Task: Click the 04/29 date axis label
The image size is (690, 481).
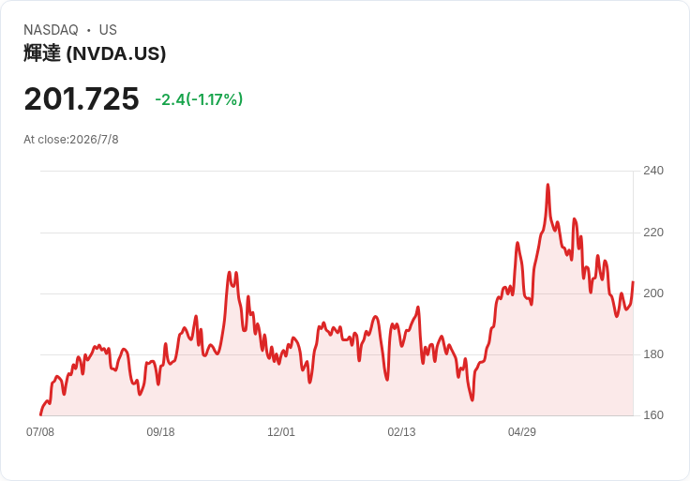Action: click(x=522, y=431)
